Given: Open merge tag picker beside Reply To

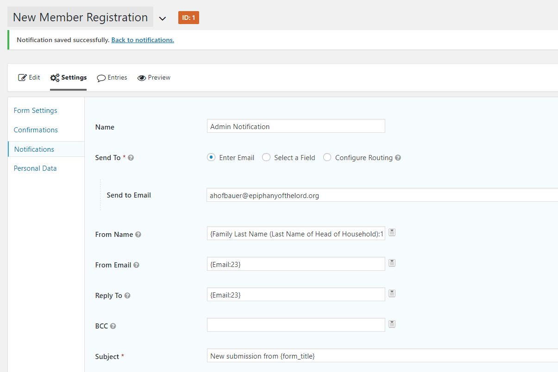Looking at the screenshot, I should tap(392, 293).
